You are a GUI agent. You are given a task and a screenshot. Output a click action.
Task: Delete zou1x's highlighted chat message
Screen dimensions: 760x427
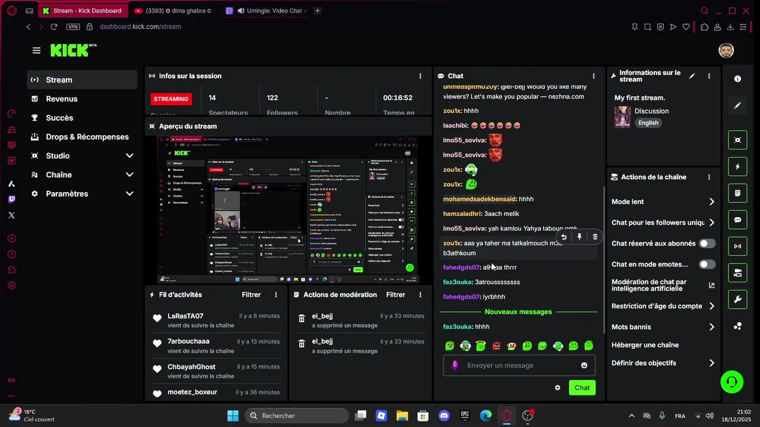tap(595, 237)
